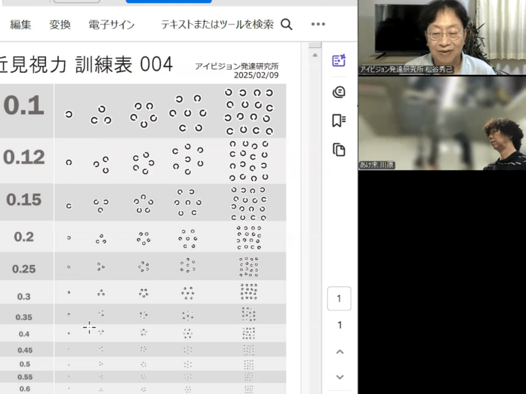Open the 電子サイン menu
The image size is (526, 394).
point(111,24)
